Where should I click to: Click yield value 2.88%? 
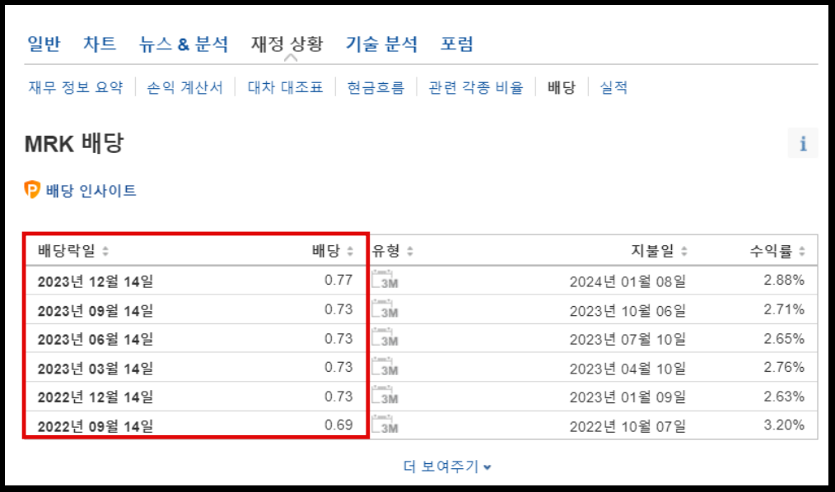point(784,280)
